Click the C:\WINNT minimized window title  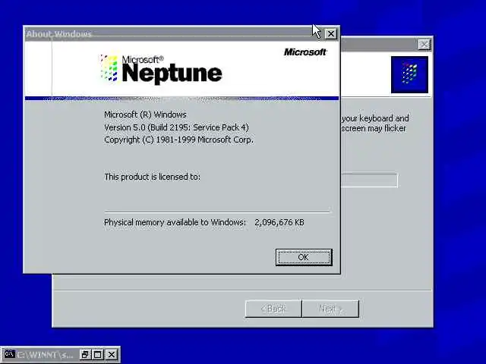tap(45, 355)
